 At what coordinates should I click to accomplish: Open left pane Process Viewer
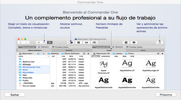point(60,47)
